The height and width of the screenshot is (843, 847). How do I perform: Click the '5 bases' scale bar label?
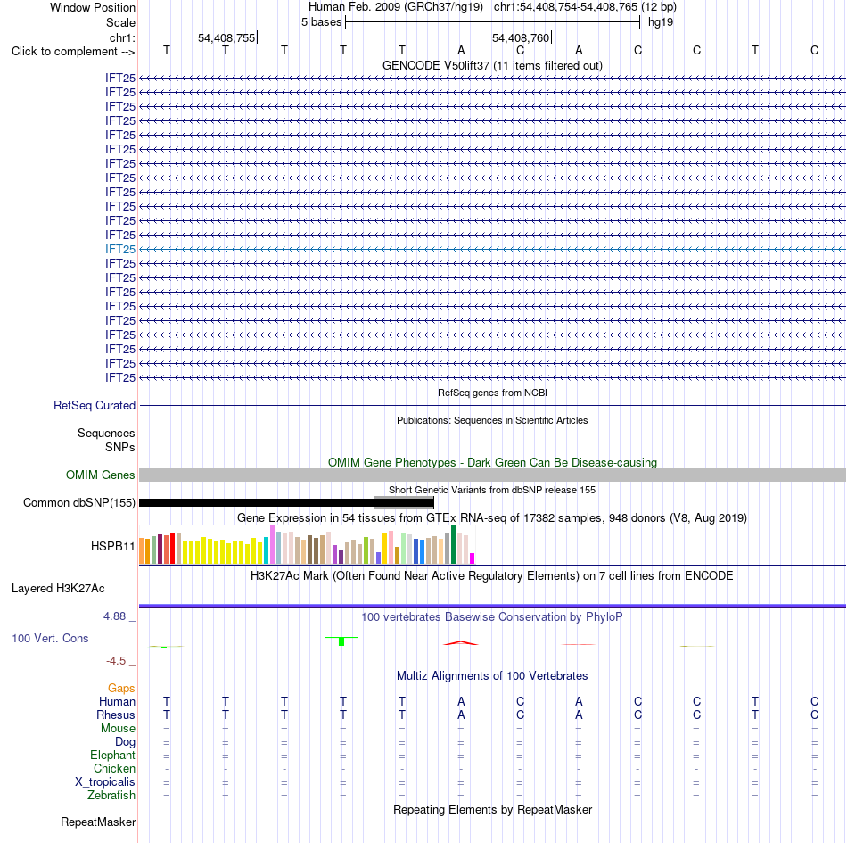tap(321, 22)
